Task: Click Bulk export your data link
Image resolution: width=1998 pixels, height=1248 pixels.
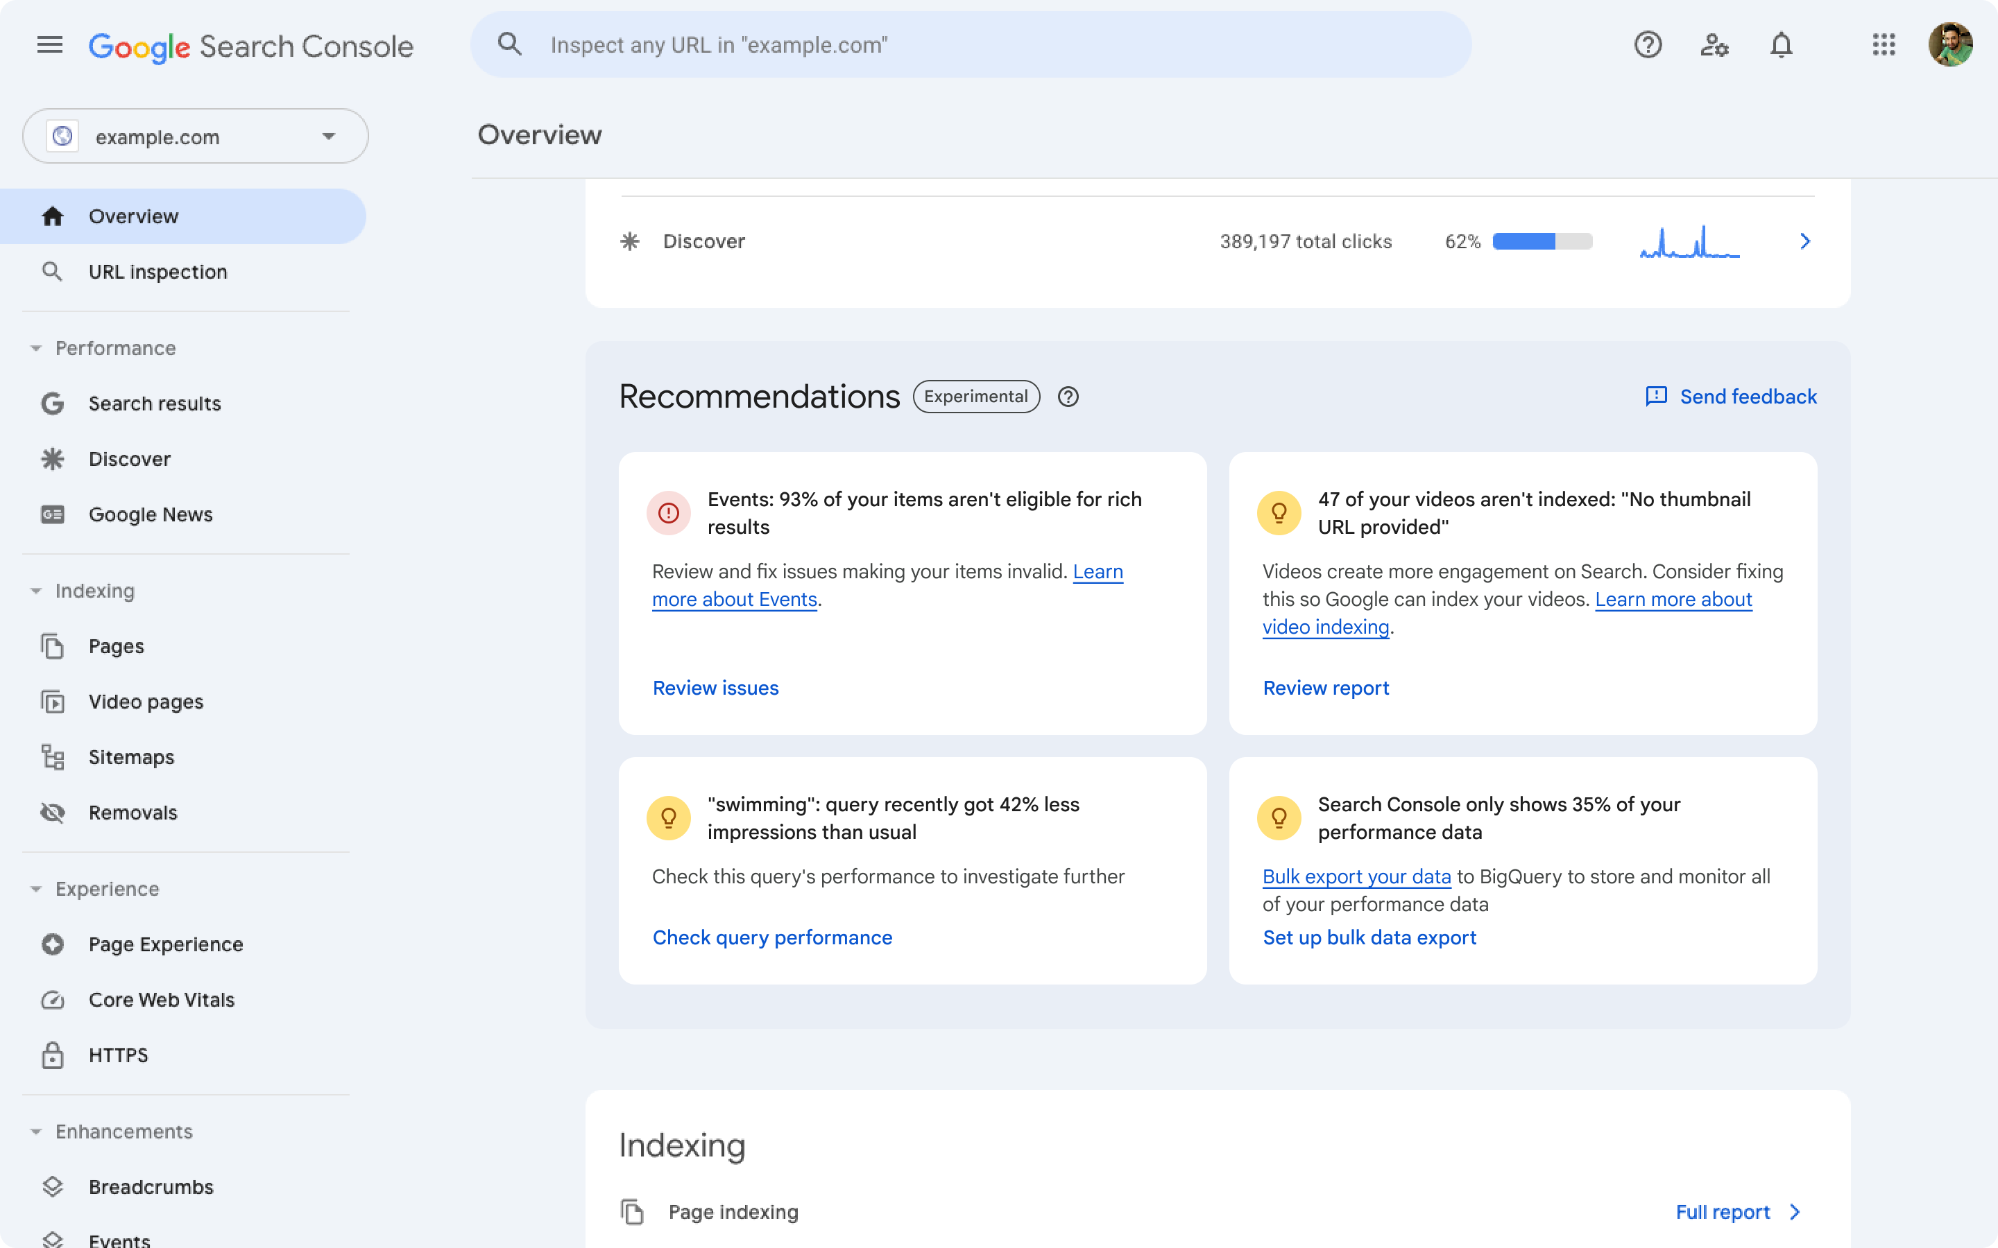Action: point(1356,876)
